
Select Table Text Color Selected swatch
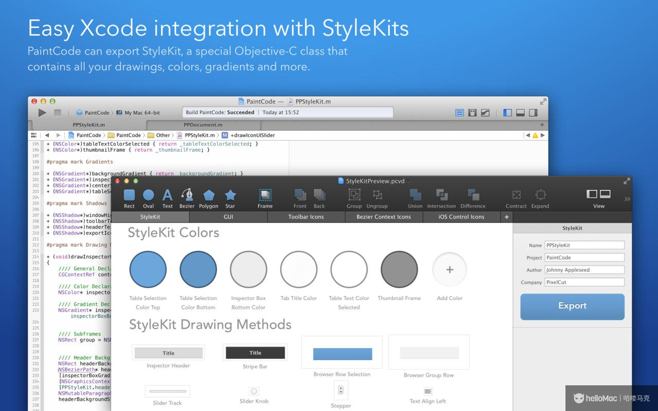tap(349, 269)
